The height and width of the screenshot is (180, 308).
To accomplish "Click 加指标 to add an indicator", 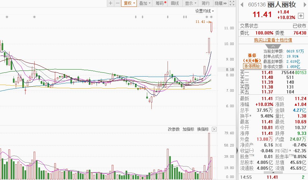I will click(188, 129).
